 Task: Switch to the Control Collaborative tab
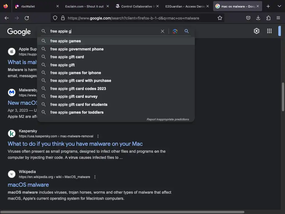pos(136,6)
